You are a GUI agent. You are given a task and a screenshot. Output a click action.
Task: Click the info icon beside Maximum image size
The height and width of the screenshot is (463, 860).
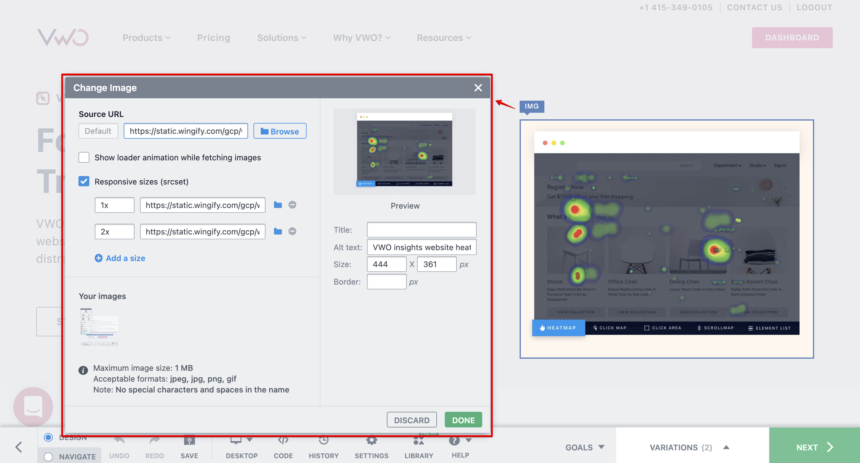coord(83,370)
